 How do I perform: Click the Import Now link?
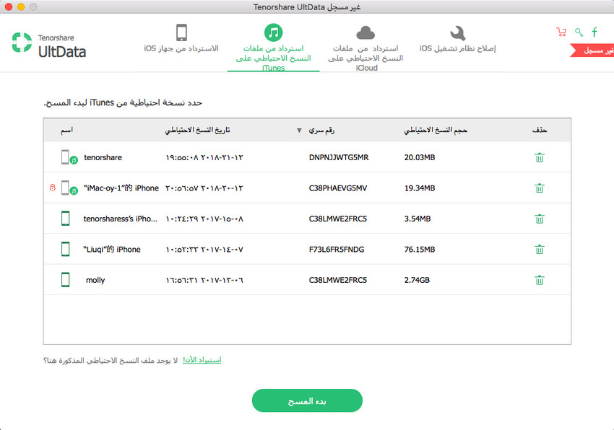pos(202,360)
